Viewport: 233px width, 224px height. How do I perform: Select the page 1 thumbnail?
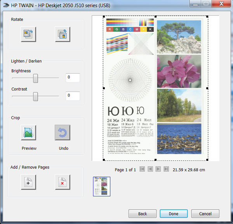click(102, 186)
